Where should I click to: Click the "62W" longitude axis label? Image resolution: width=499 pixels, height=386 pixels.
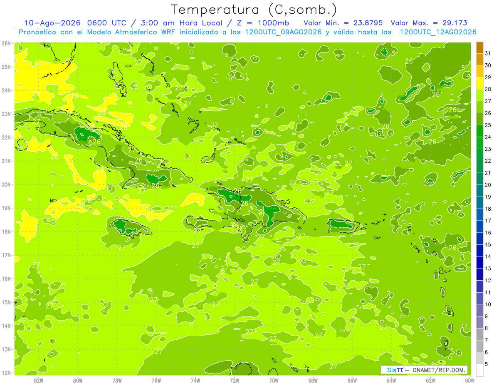430,380
